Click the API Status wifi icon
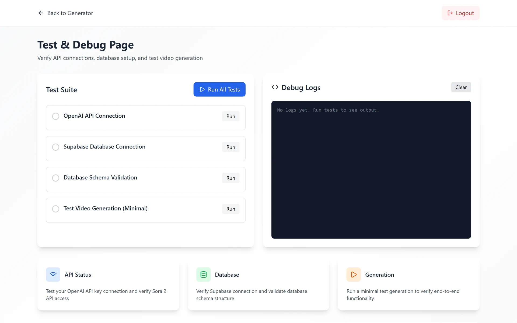Screen dimensions: 517x323 (x=53, y=275)
